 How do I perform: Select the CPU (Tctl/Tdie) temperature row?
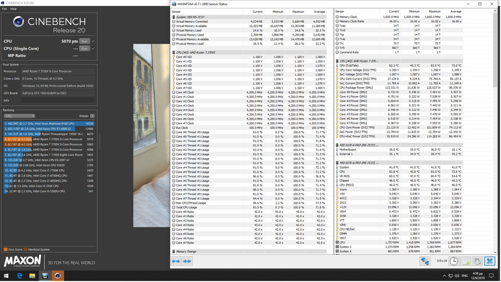[x=399, y=66]
